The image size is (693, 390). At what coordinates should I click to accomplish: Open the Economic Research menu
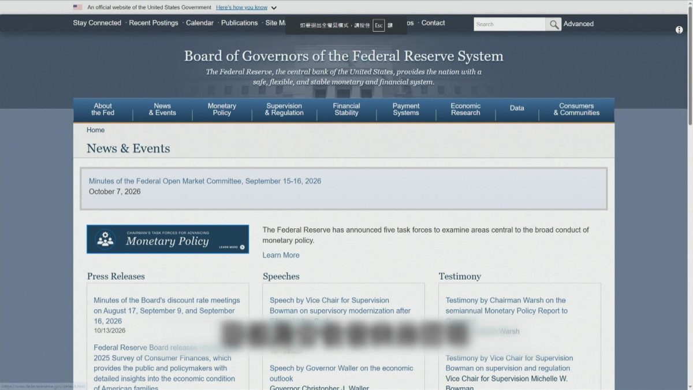click(465, 109)
